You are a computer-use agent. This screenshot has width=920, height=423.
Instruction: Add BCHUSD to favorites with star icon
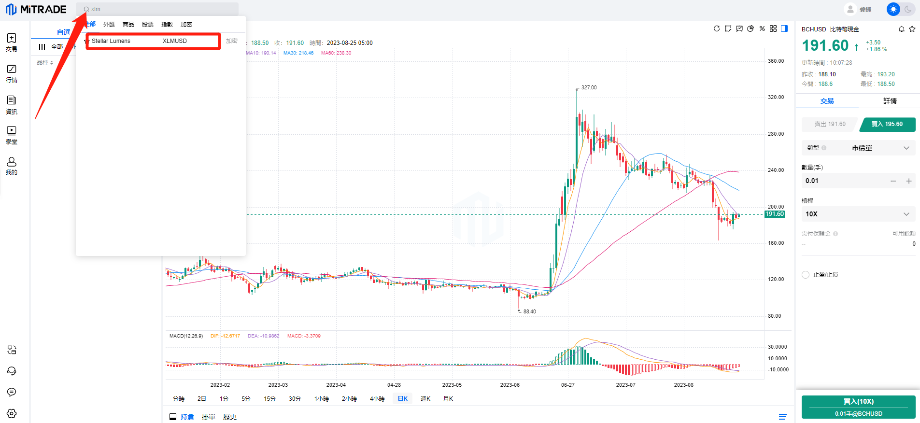[912, 29]
